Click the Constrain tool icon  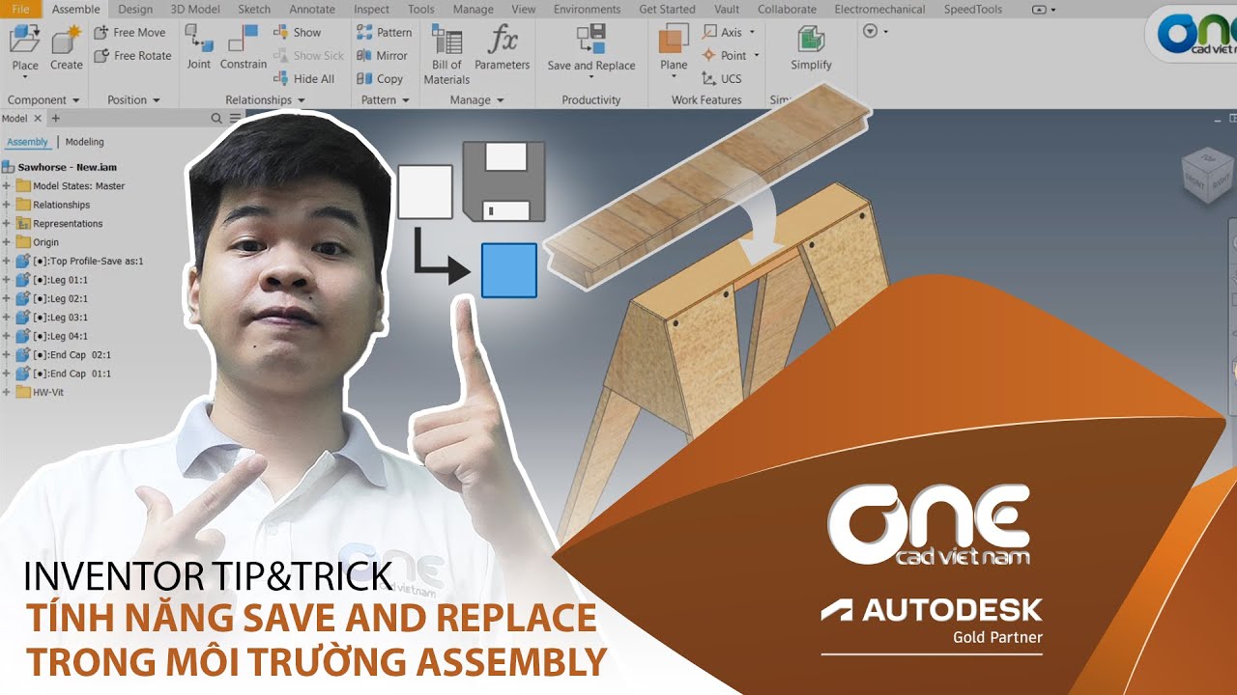tap(244, 41)
